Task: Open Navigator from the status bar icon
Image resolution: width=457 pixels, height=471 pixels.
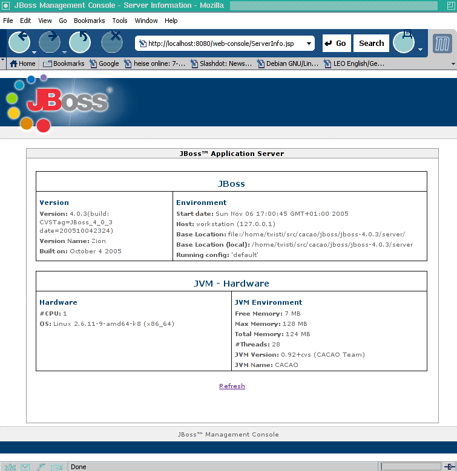Action: point(10,467)
